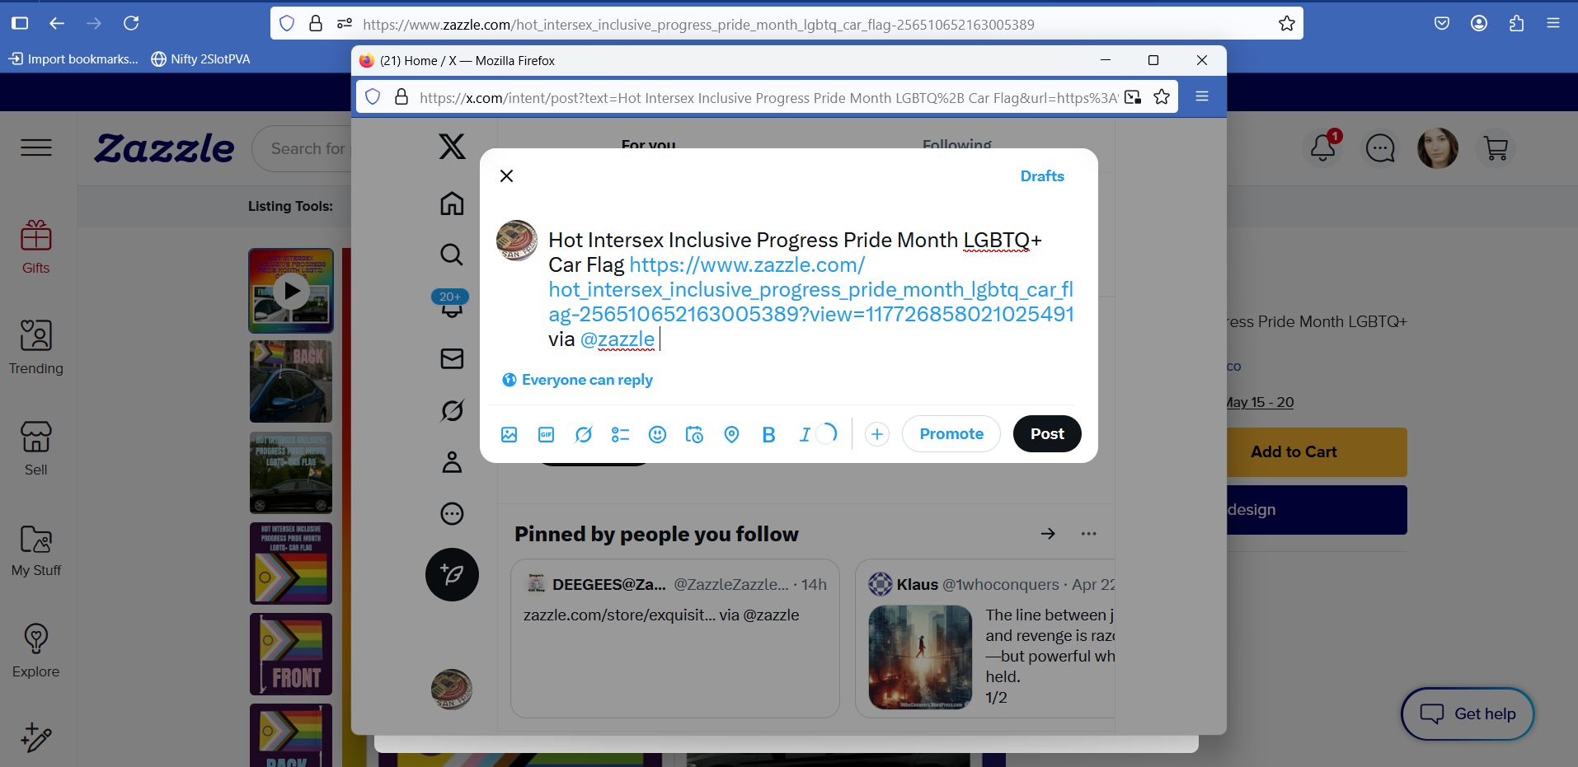Open the Firefox popup window menu
Image resolution: width=1578 pixels, height=767 pixels.
coord(1202,96)
